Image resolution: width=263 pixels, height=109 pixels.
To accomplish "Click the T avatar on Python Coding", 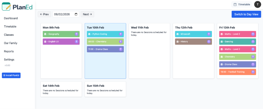I will 120,34.
